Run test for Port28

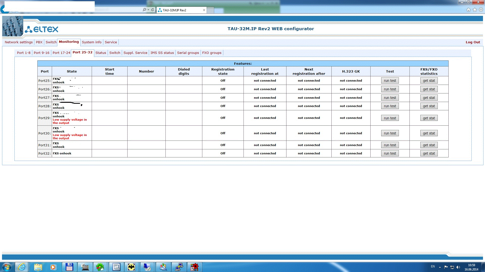click(x=390, y=106)
